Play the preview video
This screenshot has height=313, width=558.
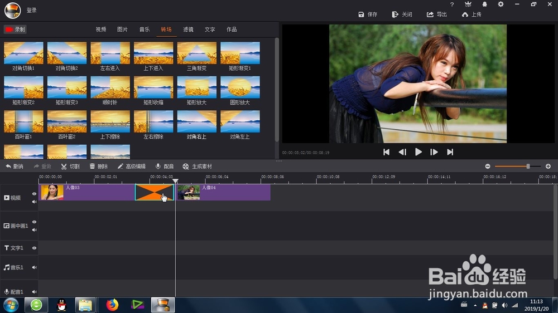coord(418,152)
